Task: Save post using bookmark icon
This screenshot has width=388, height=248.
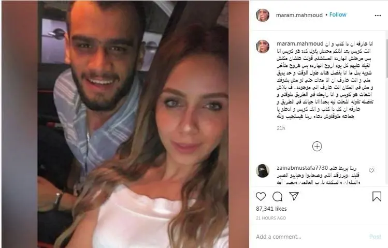Action: pyautogui.click(x=377, y=197)
